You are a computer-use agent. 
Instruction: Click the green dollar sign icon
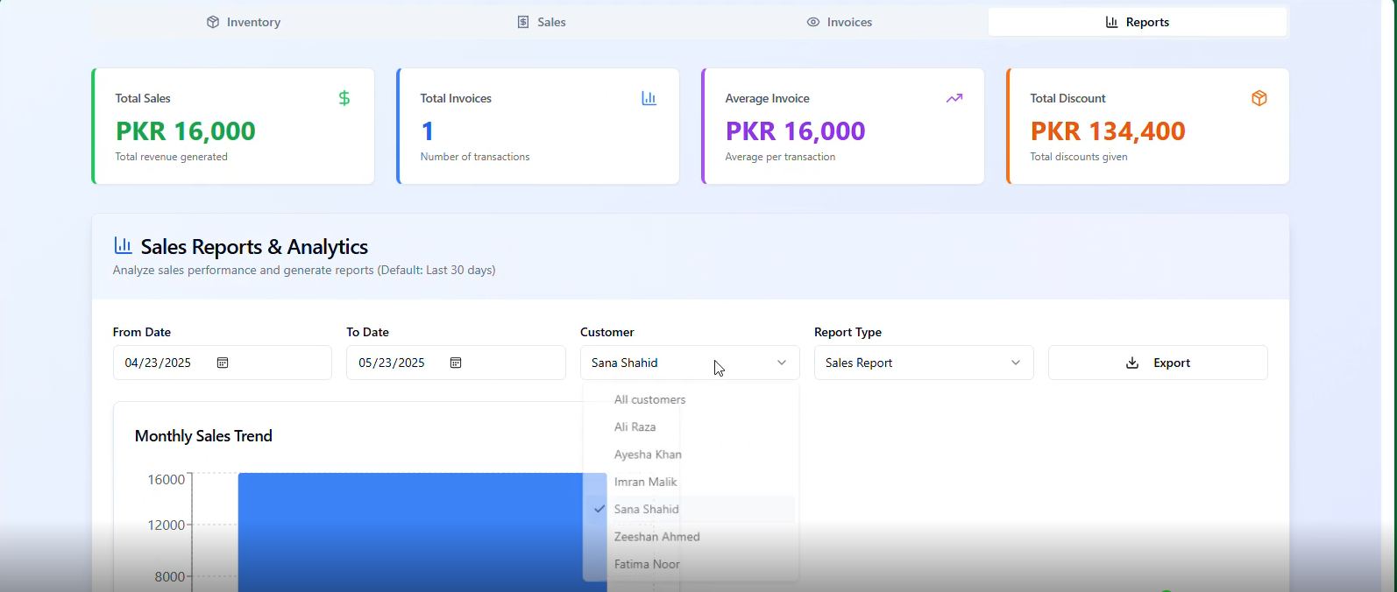(344, 98)
